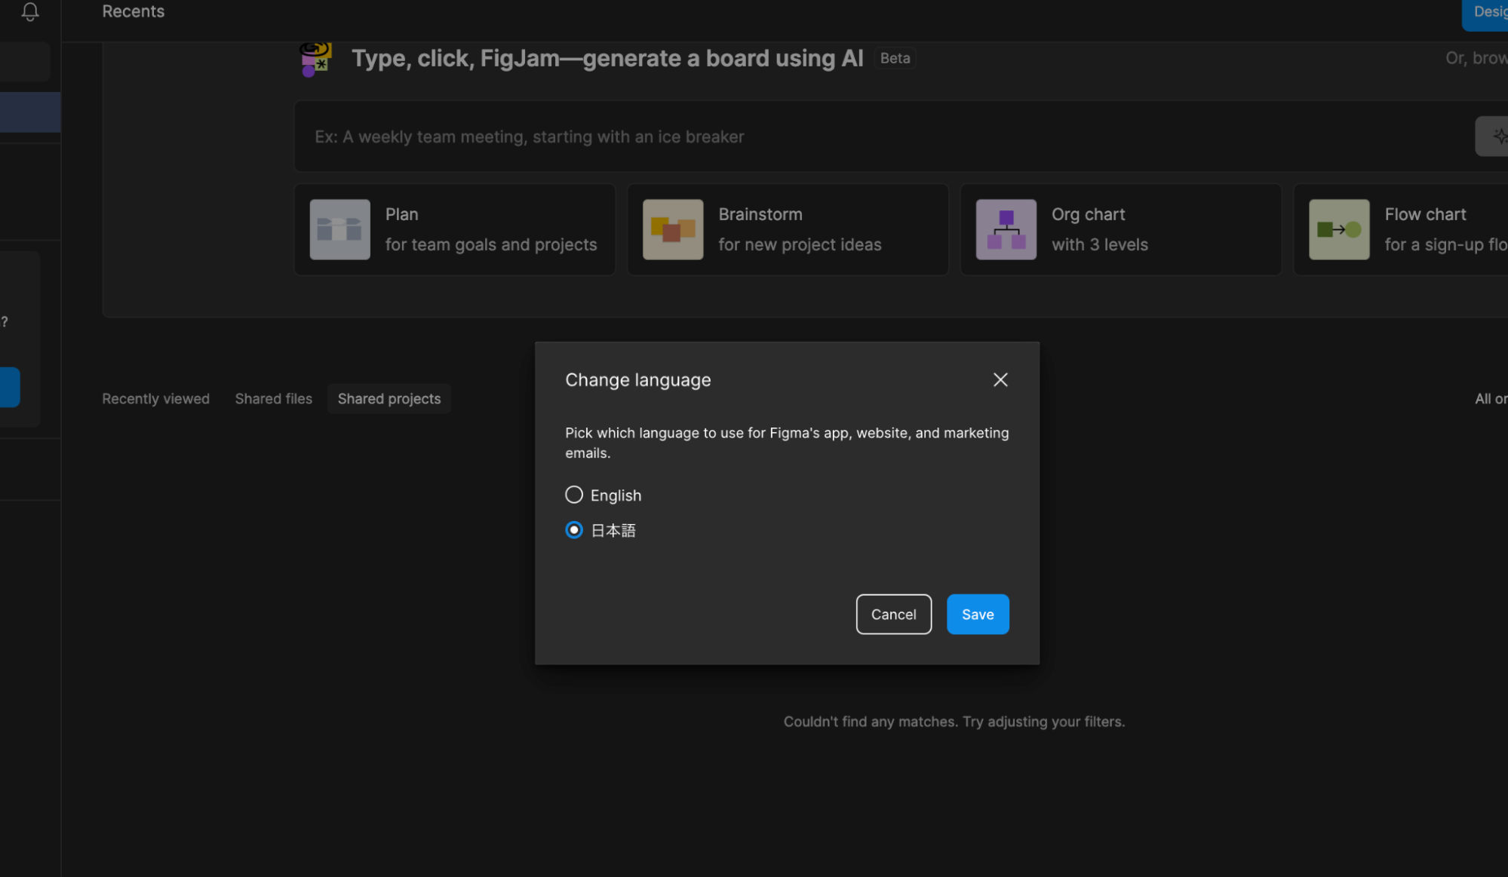
Task: Click the Flow chart template icon
Action: point(1339,230)
